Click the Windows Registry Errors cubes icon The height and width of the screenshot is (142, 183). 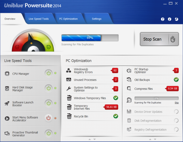[68, 70]
